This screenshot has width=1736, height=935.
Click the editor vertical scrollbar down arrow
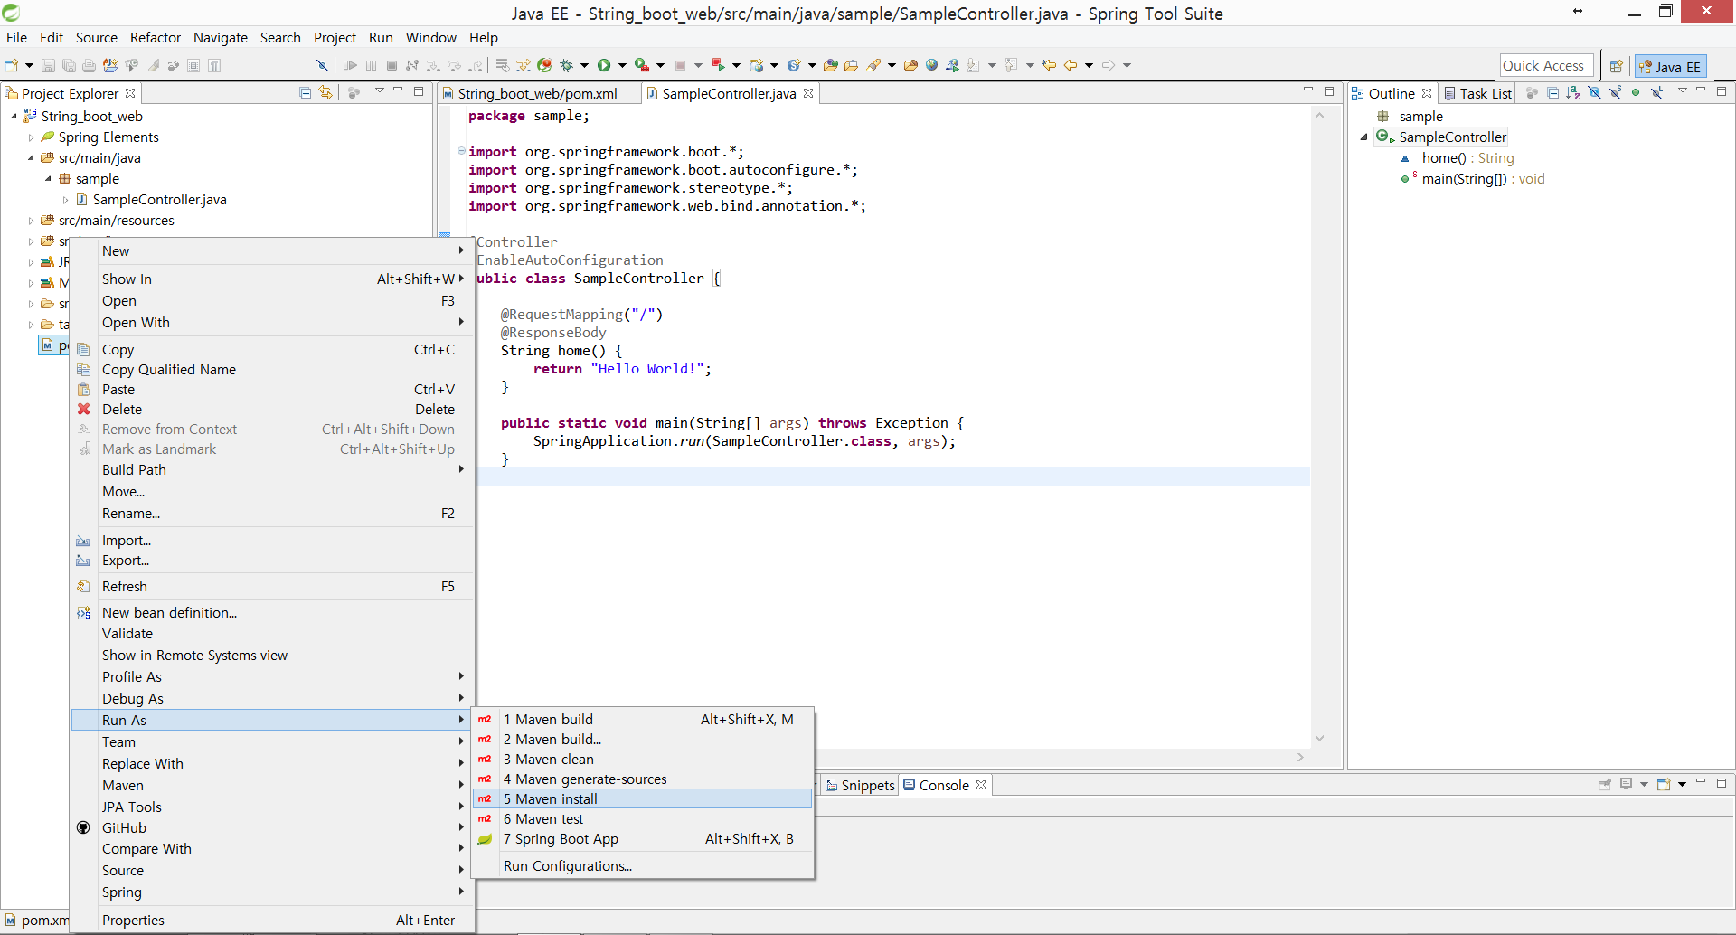(x=1319, y=738)
